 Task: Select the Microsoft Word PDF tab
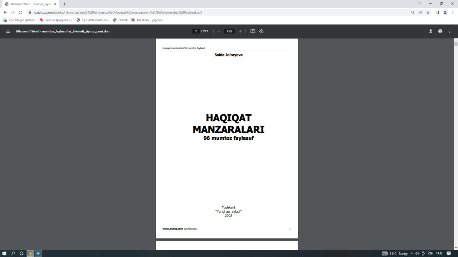click(30, 4)
